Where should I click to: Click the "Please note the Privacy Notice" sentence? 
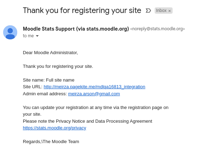(x=88, y=121)
